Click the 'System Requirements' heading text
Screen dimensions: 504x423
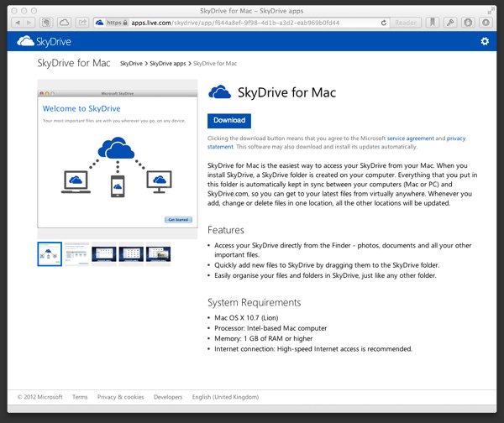point(255,302)
